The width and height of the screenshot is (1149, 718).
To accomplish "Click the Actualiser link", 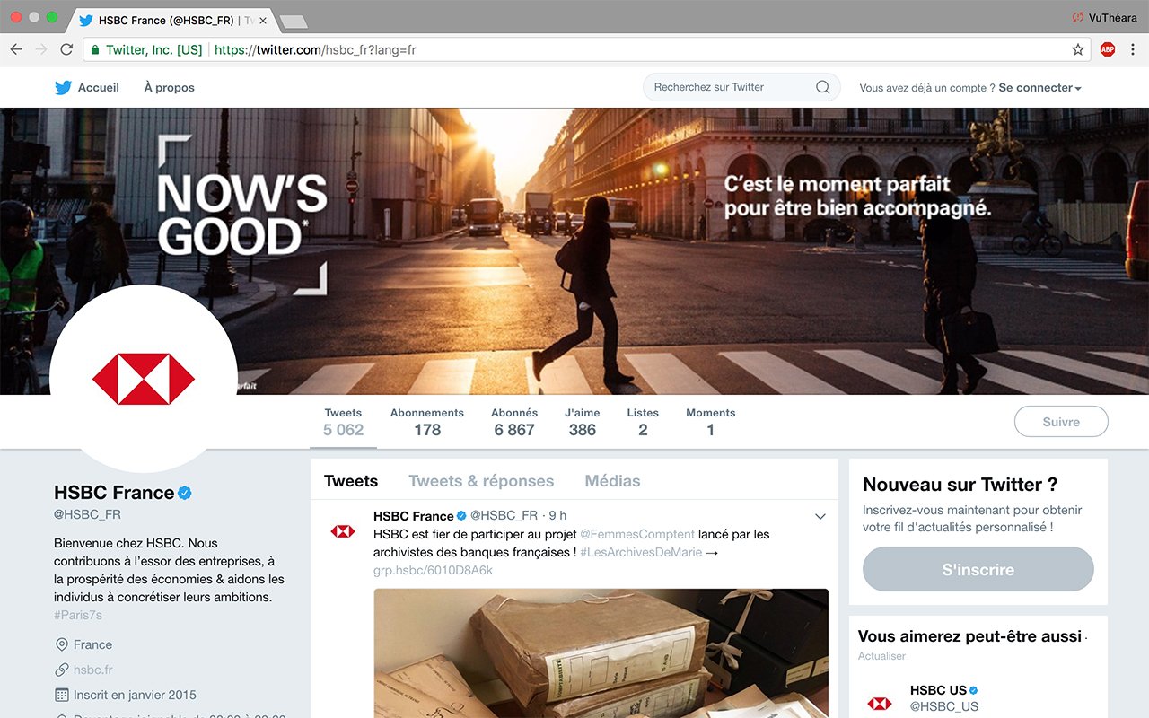I will [882, 656].
